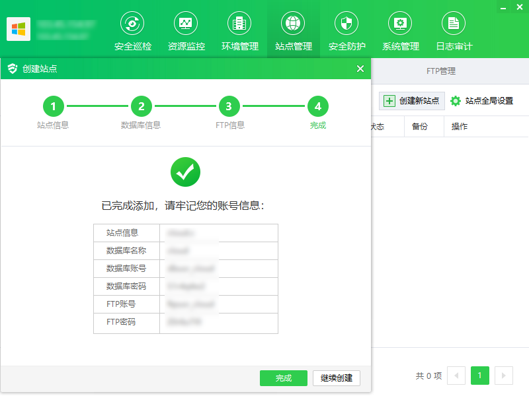Open the 环境管理 environment management icon
The height and width of the screenshot is (396, 529).
tap(239, 23)
